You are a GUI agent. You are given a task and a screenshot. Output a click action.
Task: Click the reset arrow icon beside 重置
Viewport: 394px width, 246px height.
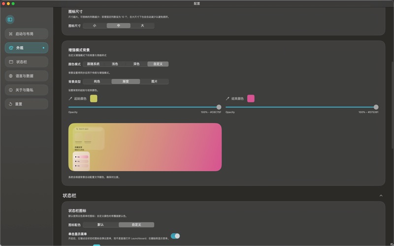[10, 104]
